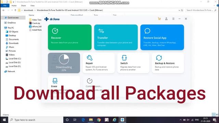Open Internet Explorer from the taskbar
219x123 pixels.
click(x=115, y=120)
